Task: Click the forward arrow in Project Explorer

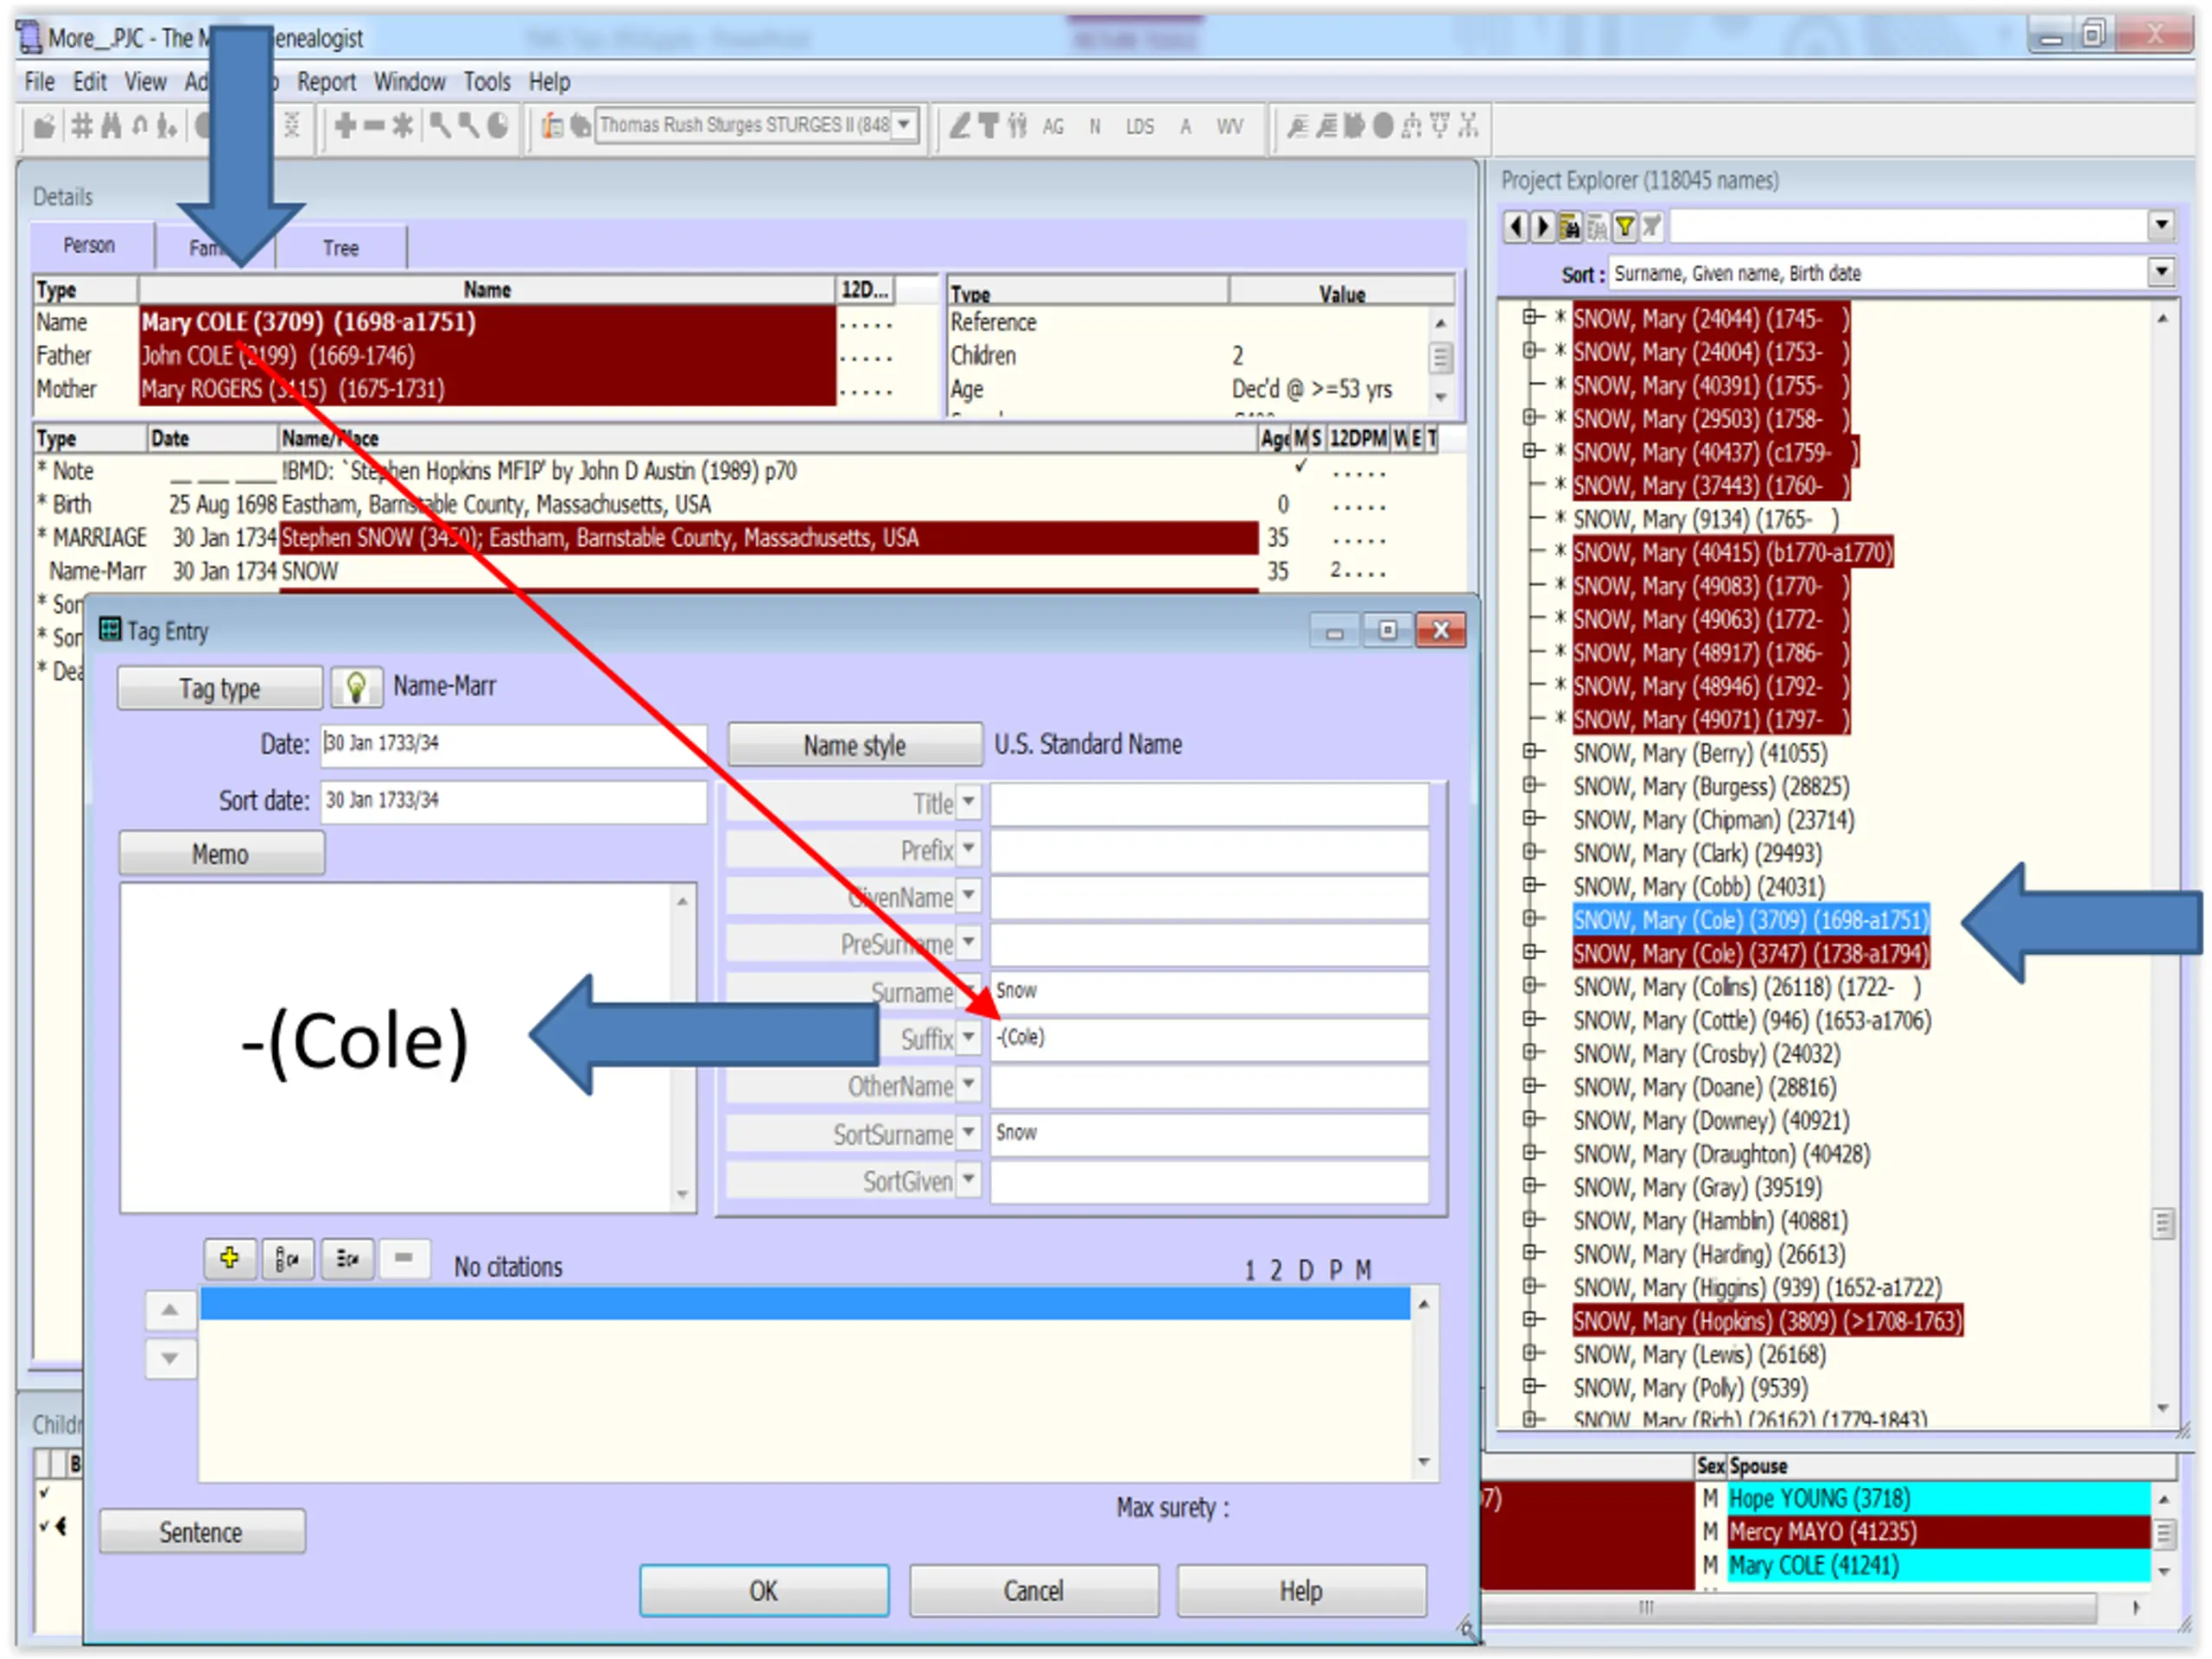Action: click(x=1542, y=227)
